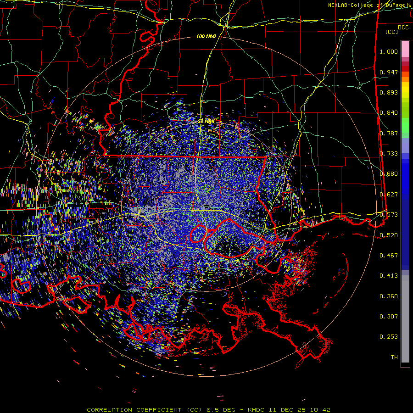Pick the yellow segment of color bar

[405, 90]
